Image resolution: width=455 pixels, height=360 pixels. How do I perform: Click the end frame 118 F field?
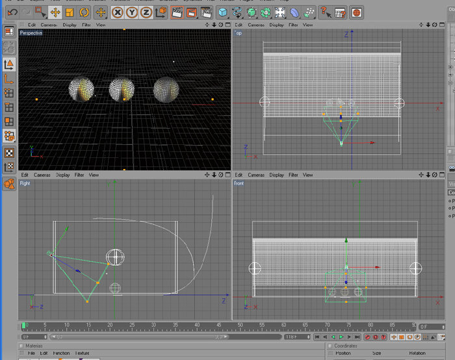(297, 337)
